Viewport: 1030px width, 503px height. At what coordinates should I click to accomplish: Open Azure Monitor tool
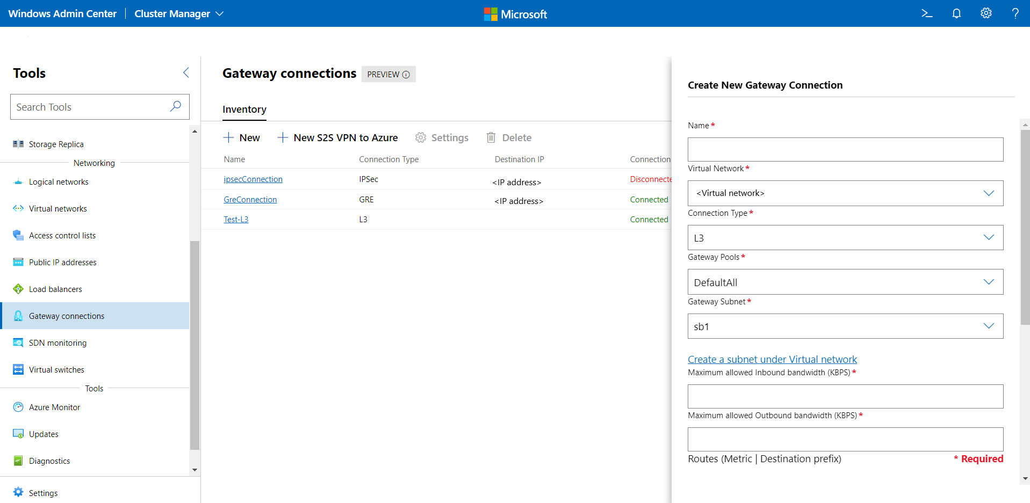[54, 407]
